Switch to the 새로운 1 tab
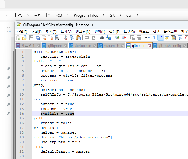This screenshot has width=188, height=159. [28, 46]
